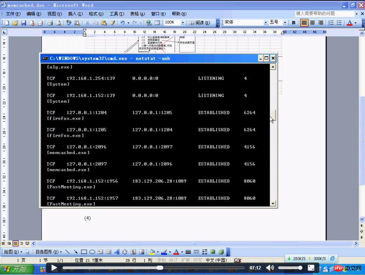The height and width of the screenshot is (275, 365).
Task: Open the help question box dropdown
Action: point(356,14)
